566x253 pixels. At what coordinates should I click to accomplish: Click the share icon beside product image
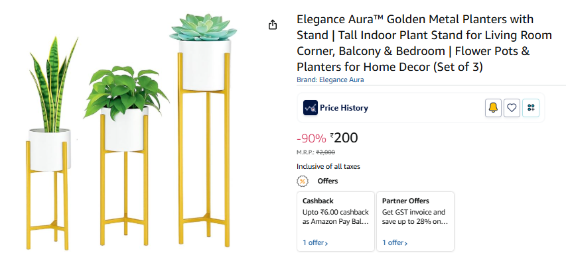click(273, 25)
